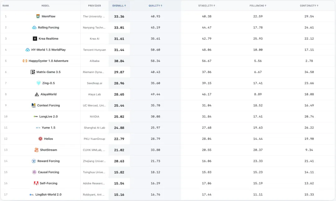Click the Reward Forcing logo icon
Image resolution: width=336 pixels, height=201 pixels.
tap(34, 161)
